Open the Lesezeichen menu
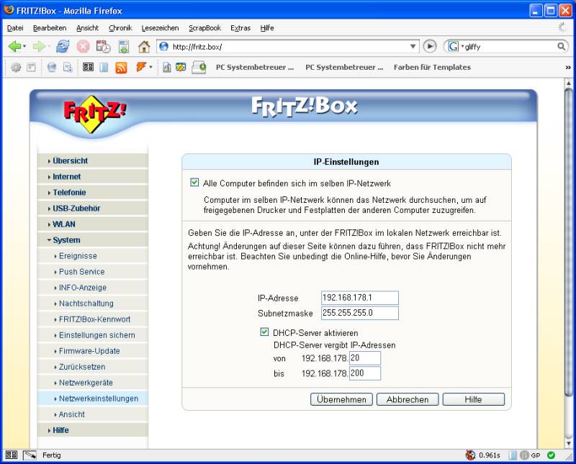 tap(160, 28)
